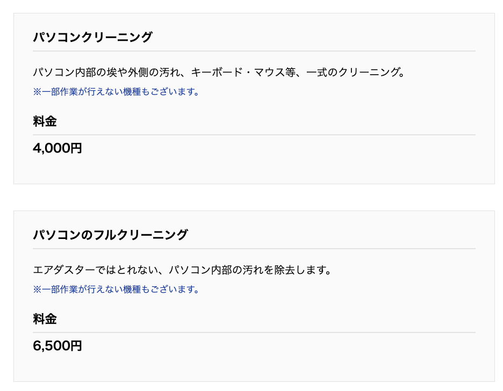
Task: Click empty area below the 4,000円 price
Action: [x=254, y=170]
